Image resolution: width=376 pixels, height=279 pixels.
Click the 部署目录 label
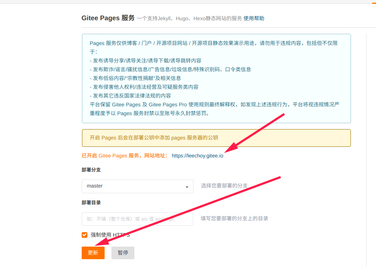coord(91,203)
